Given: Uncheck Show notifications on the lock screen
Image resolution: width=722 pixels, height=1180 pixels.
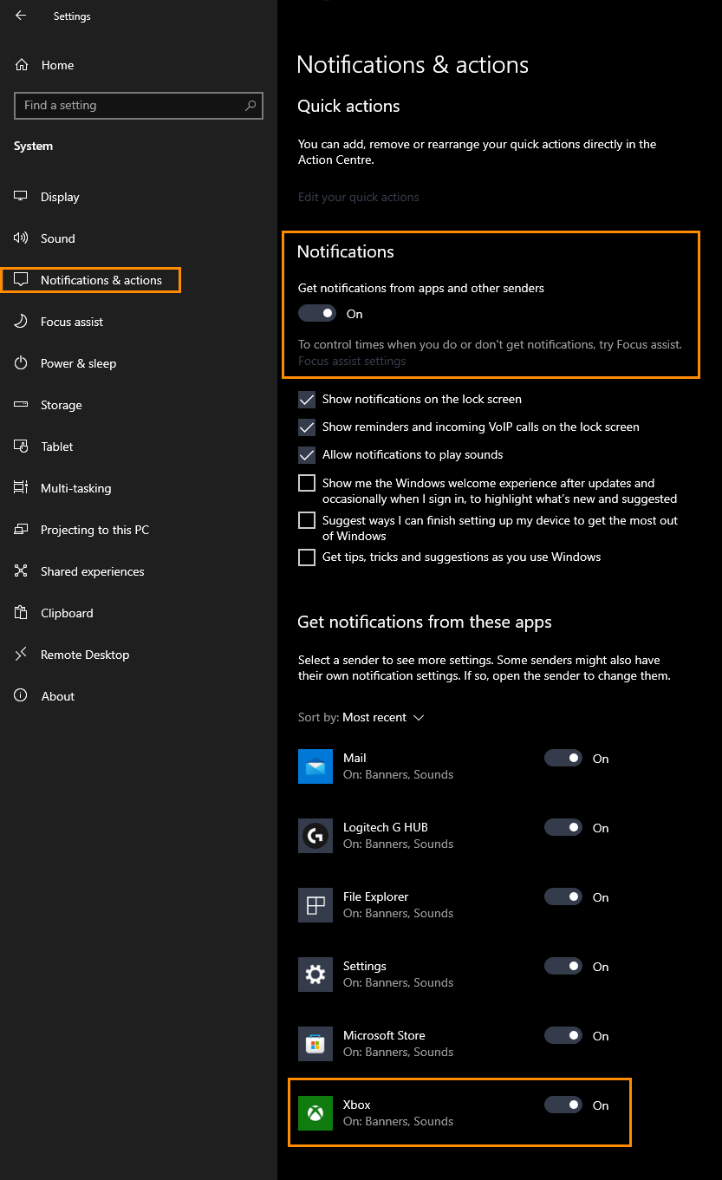Looking at the screenshot, I should pos(307,400).
